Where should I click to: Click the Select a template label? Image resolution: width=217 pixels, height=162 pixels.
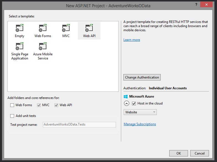click(22, 16)
